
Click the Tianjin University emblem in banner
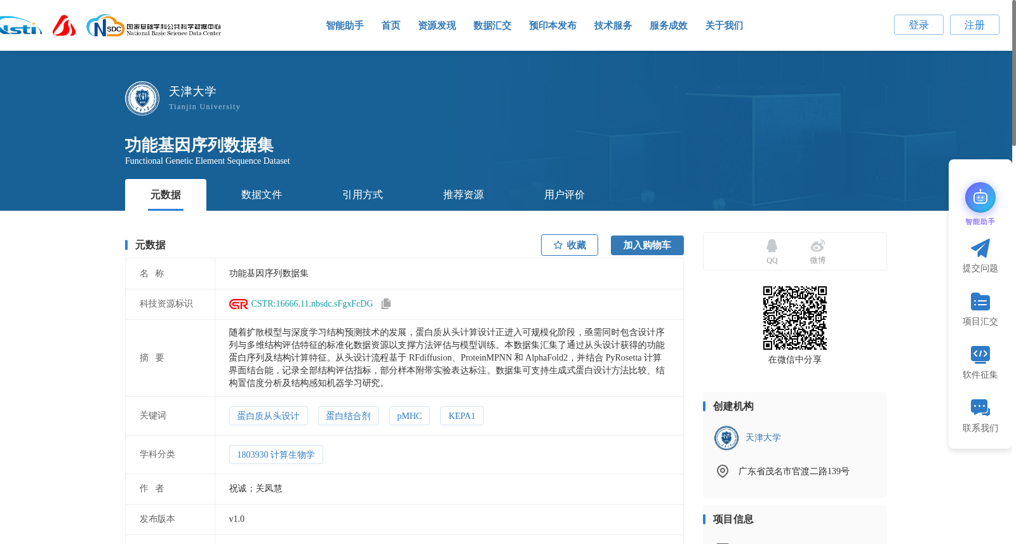[x=142, y=98]
